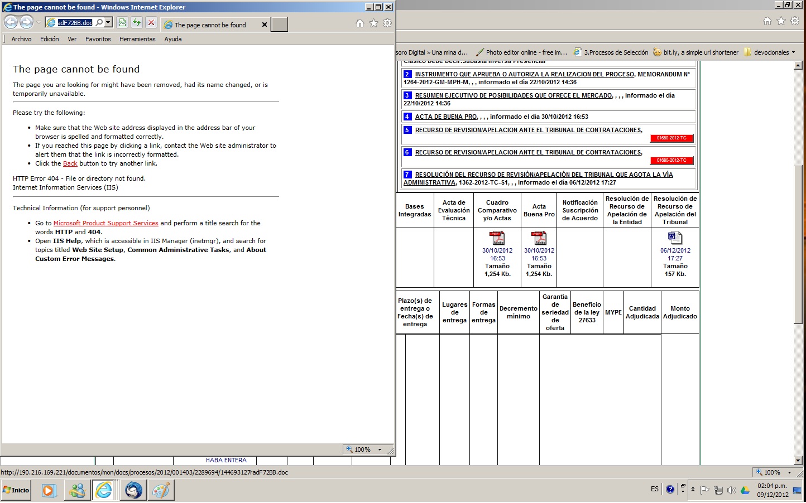Image resolution: width=806 pixels, height=503 pixels.
Task: Open the Archivo menu
Action: click(21, 39)
